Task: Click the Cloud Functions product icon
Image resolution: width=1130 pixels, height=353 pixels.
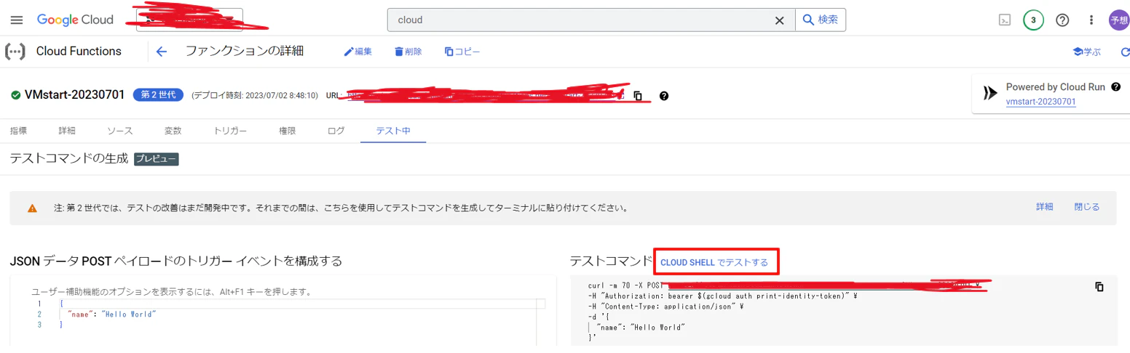Action: [x=15, y=52]
